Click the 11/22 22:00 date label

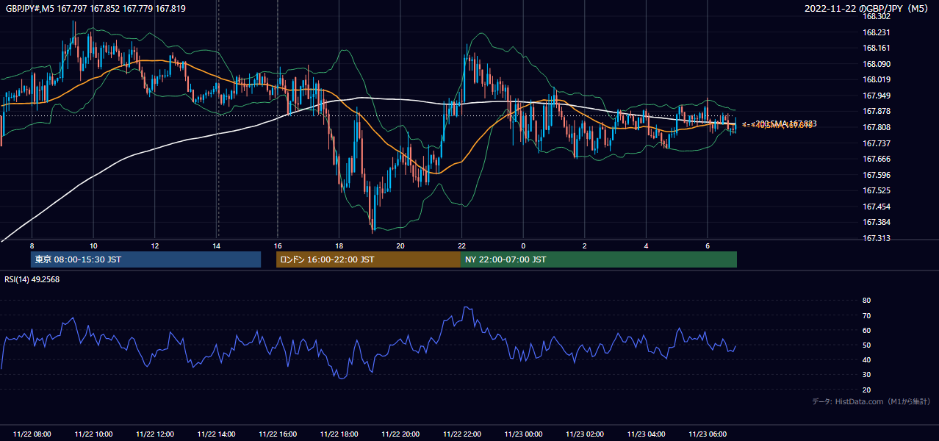click(x=461, y=434)
